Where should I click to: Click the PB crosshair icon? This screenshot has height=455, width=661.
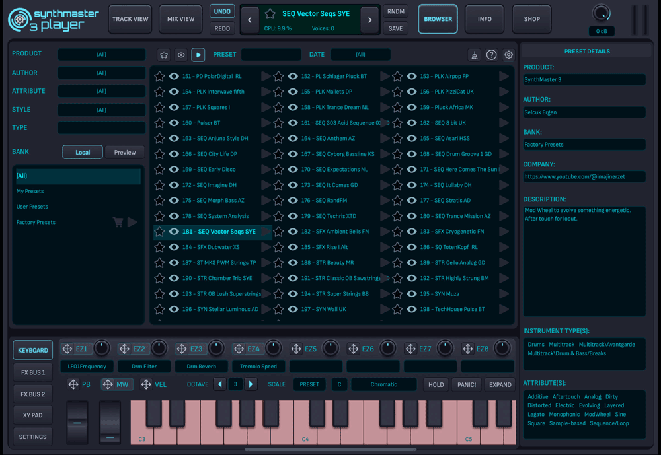(73, 384)
